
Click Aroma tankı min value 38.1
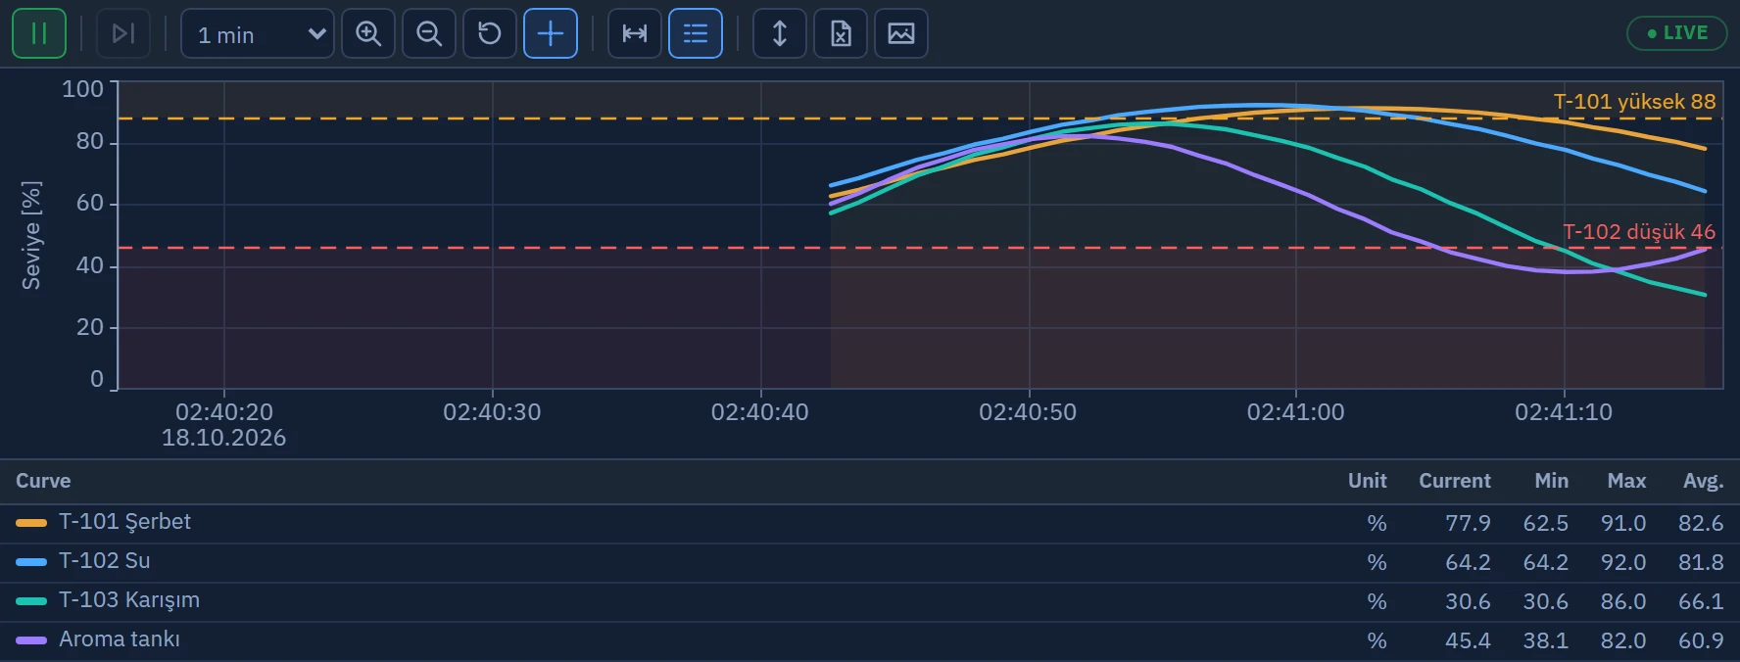point(1546,640)
